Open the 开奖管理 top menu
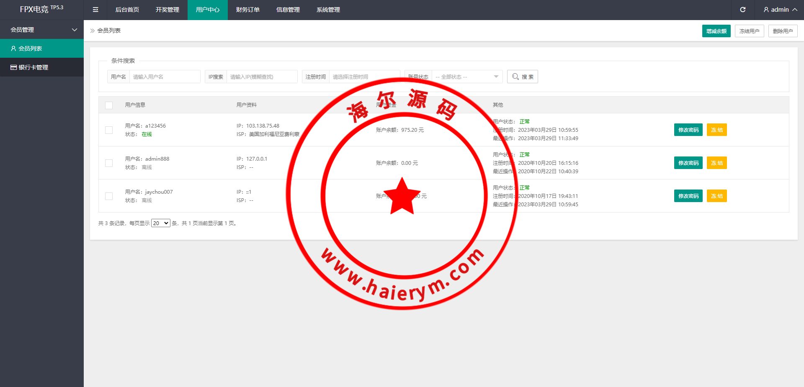Viewport: 804px width, 387px height. (167, 10)
